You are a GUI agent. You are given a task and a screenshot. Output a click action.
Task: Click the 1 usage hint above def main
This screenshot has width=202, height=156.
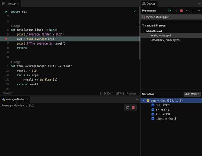(15, 26)
